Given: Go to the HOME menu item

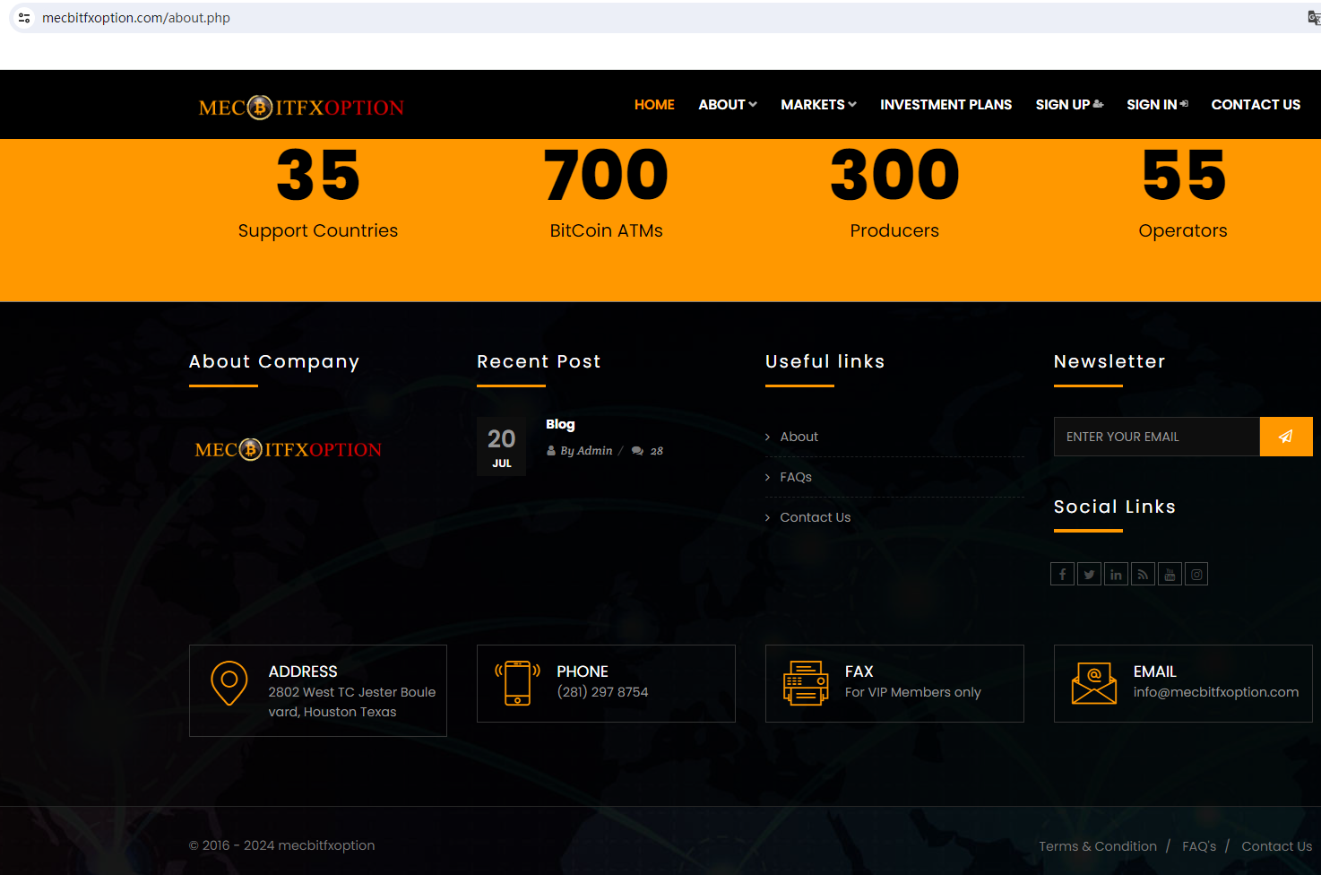Looking at the screenshot, I should pos(654,105).
